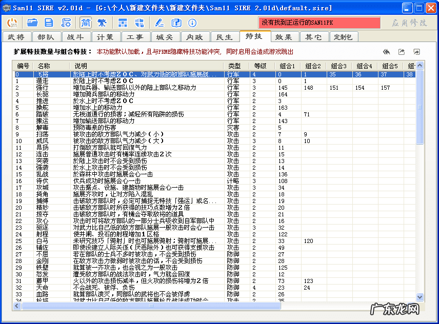439x324 pixels.
Task: Sort the list by 类型 column header
Action: point(234,66)
